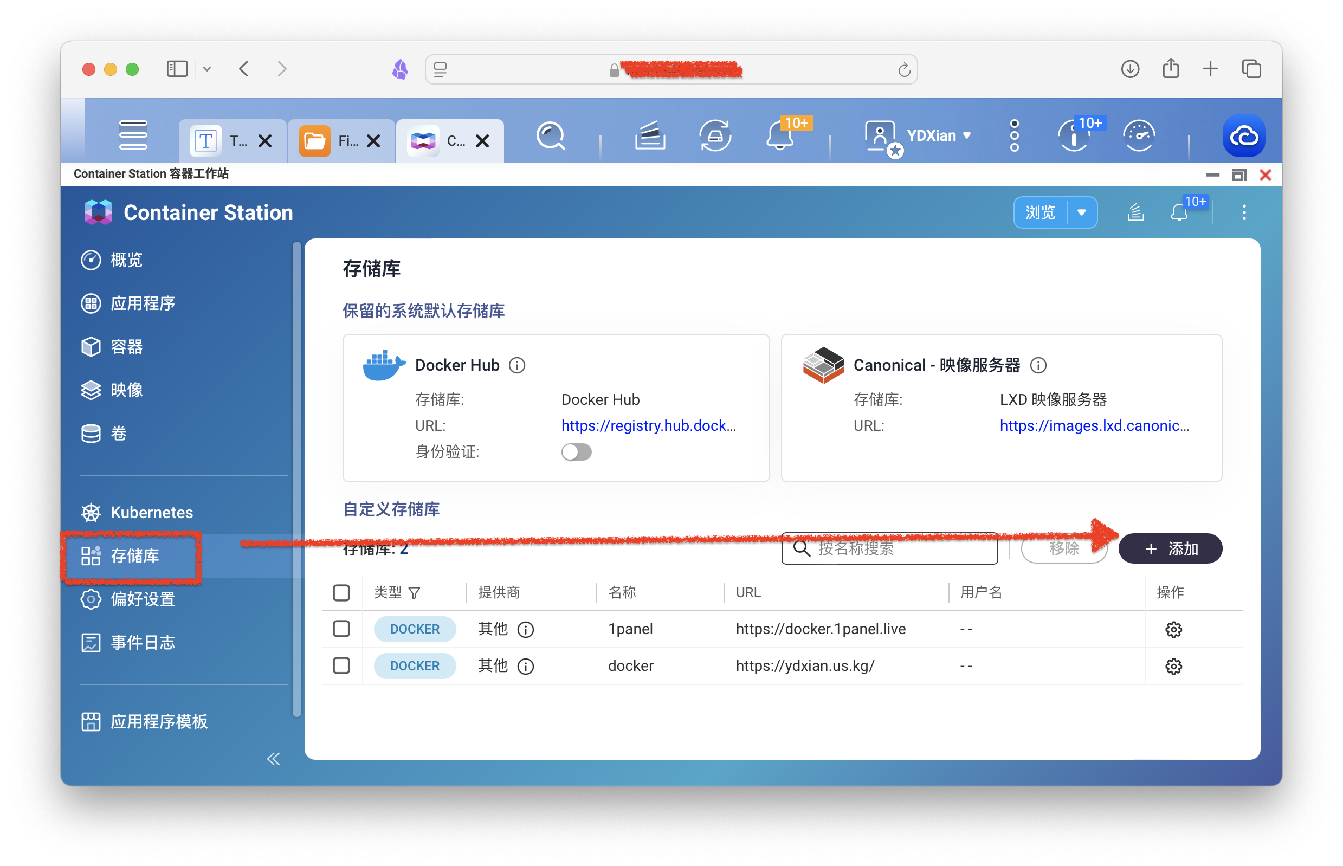Show Canonical image server info icon

(1038, 365)
